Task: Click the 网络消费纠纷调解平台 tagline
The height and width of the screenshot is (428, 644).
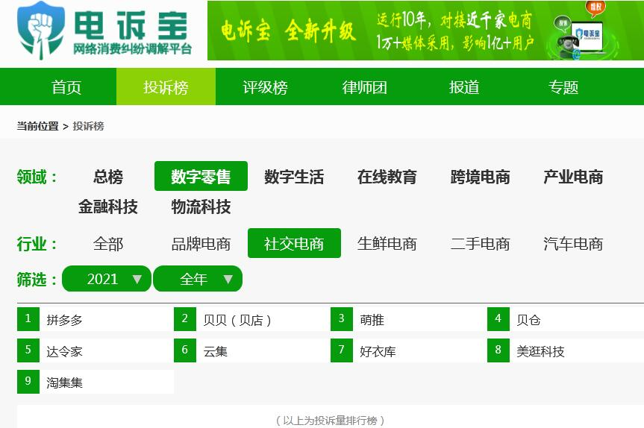Action: tap(133, 48)
